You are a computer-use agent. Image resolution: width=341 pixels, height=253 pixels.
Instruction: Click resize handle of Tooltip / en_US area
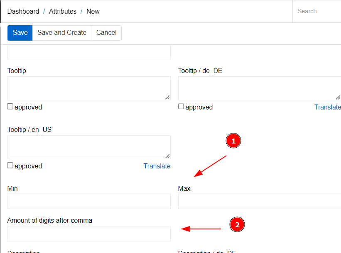(x=167, y=156)
